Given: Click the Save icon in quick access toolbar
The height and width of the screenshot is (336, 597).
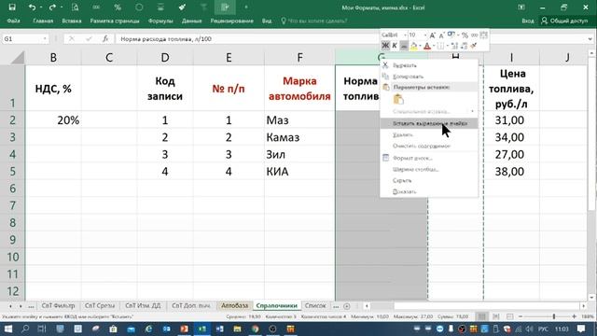Looking at the screenshot, I should click(12, 7).
